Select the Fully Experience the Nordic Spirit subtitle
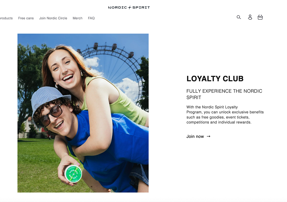 (x=224, y=94)
